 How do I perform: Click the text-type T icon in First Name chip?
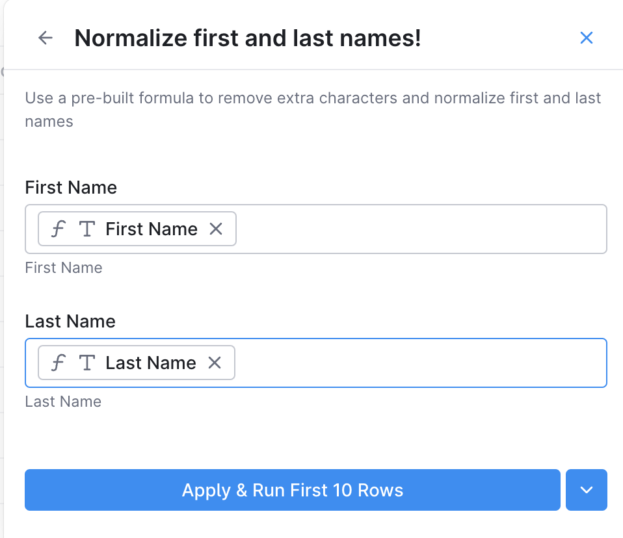click(87, 229)
